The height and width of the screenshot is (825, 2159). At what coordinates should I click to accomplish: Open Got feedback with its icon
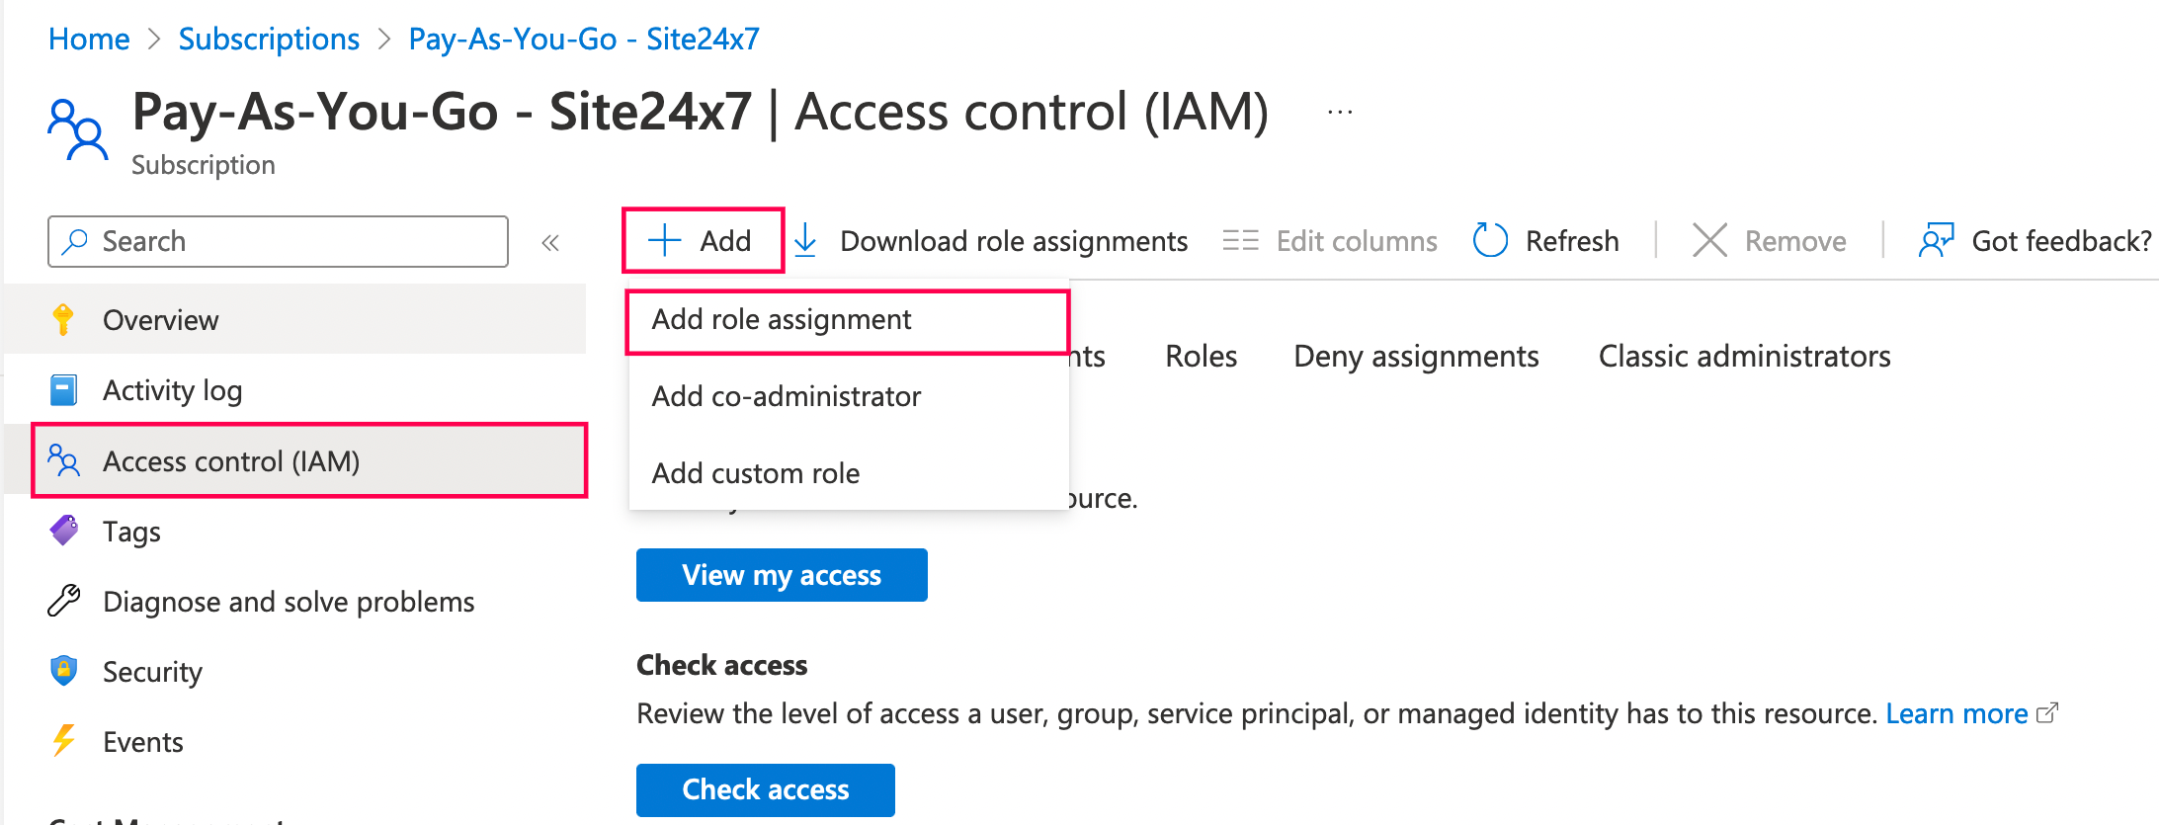(x=1937, y=240)
